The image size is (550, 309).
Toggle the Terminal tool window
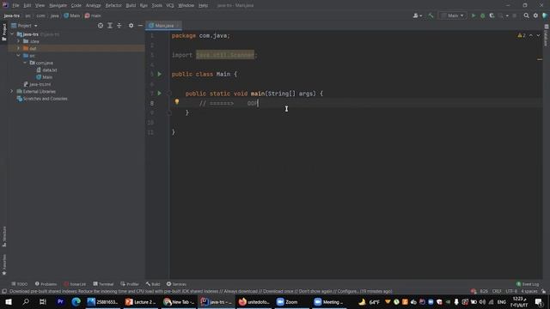click(103, 284)
